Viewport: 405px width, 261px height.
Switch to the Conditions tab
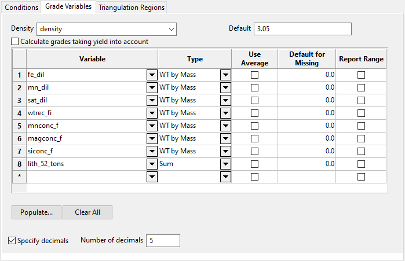pos(21,8)
